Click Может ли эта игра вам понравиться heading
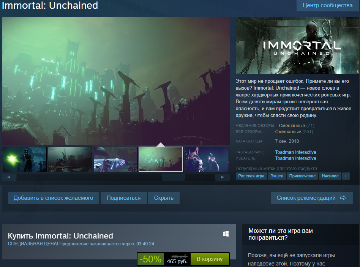Viewport: 360px width, 267px height. 281,234
